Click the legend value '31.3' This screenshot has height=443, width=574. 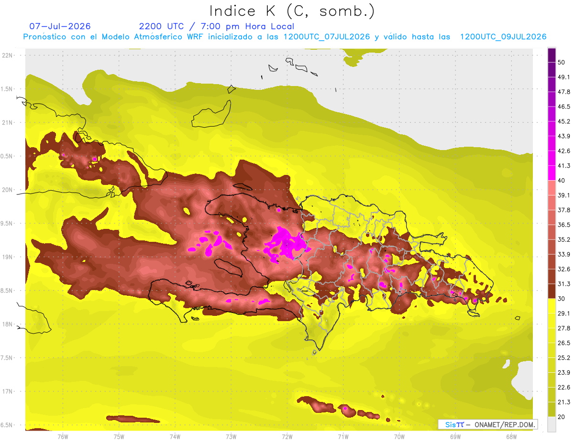[x=564, y=284]
